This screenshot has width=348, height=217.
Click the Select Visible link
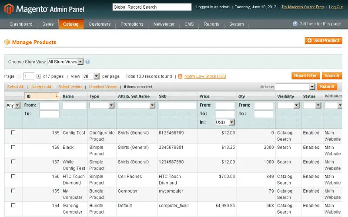(x=70, y=87)
